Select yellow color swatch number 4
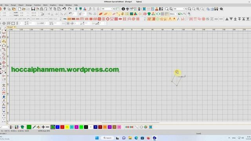Viewport: 251px width, 141px height. pos(67,127)
